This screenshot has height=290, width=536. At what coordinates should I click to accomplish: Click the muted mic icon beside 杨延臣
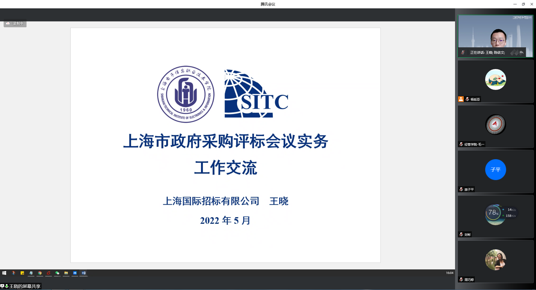[x=467, y=99]
